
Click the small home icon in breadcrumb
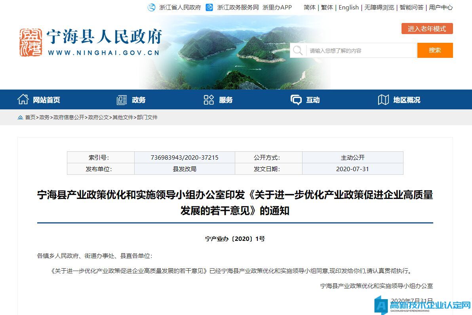(20, 117)
